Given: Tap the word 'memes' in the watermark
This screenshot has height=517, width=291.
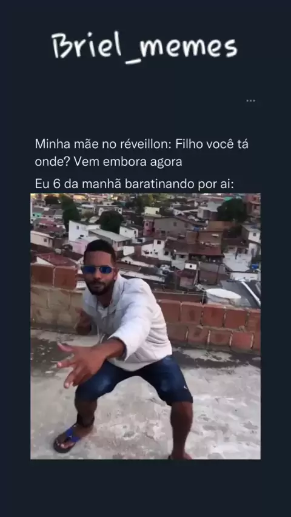Looking at the screenshot, I should click(188, 48).
